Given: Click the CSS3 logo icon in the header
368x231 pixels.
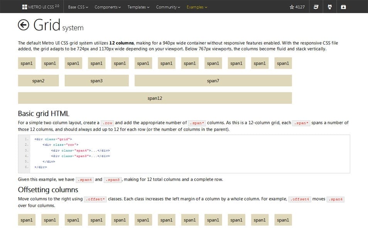Looking at the screenshot, I should click(316, 6).
